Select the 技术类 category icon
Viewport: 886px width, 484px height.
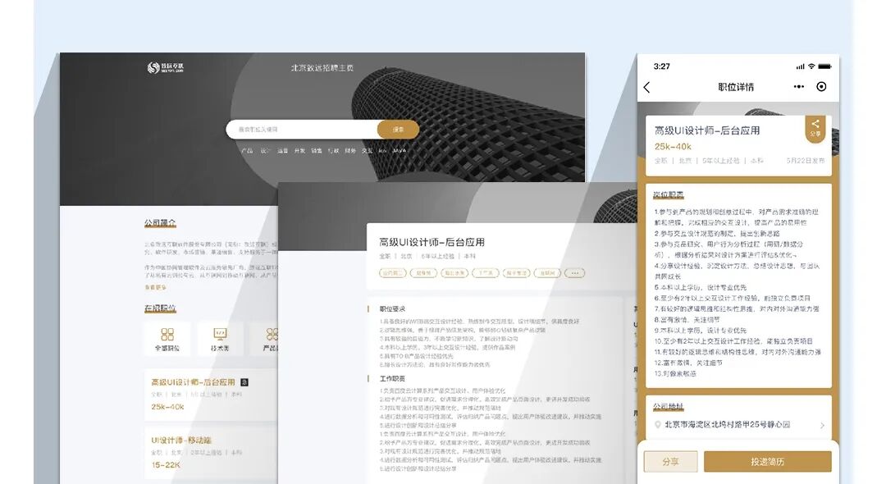click(x=220, y=339)
